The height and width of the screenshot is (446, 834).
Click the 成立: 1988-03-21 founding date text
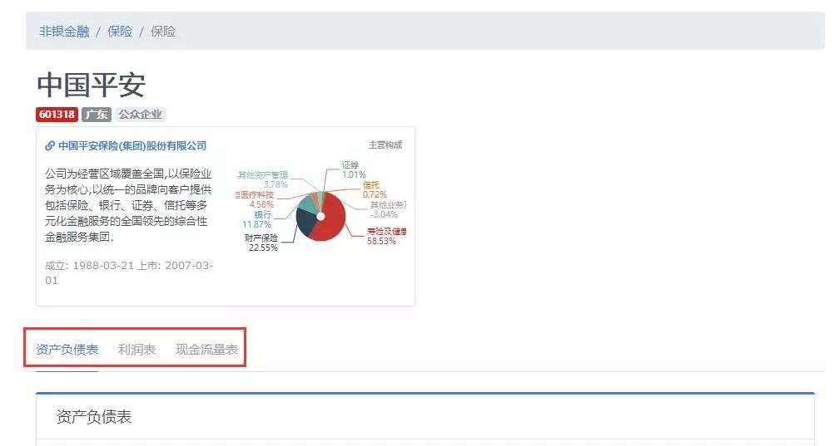[89, 266]
